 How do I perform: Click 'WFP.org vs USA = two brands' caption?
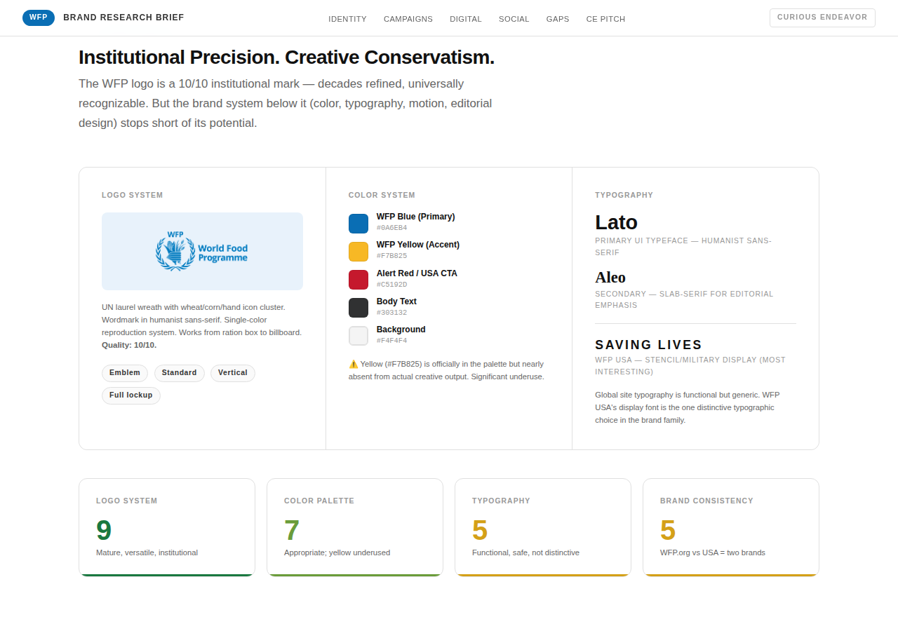click(713, 552)
